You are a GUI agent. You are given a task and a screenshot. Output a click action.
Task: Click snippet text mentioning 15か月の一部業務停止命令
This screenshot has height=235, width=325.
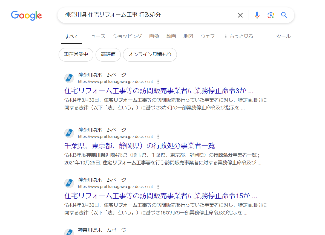coord(165,209)
